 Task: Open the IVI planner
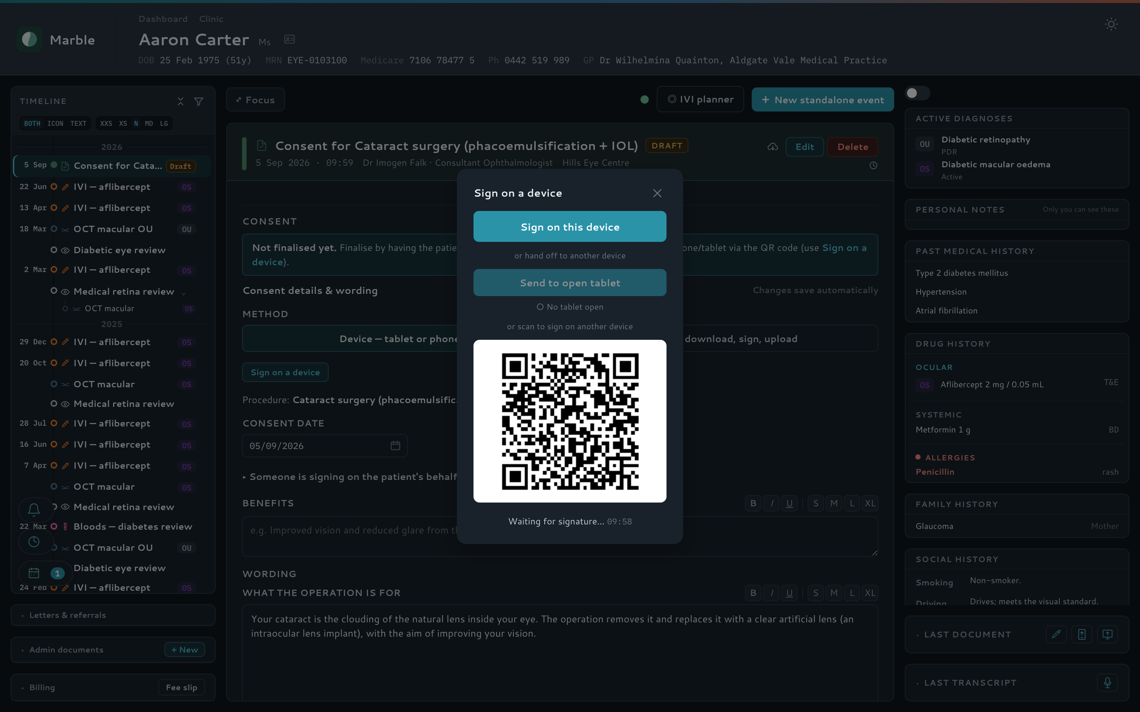coord(700,99)
